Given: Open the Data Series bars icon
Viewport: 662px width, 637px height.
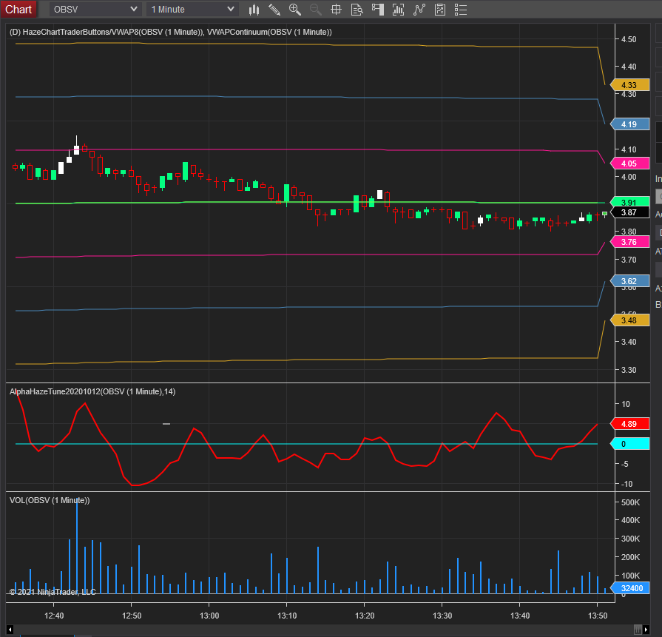Looking at the screenshot, I should pyautogui.click(x=398, y=10).
